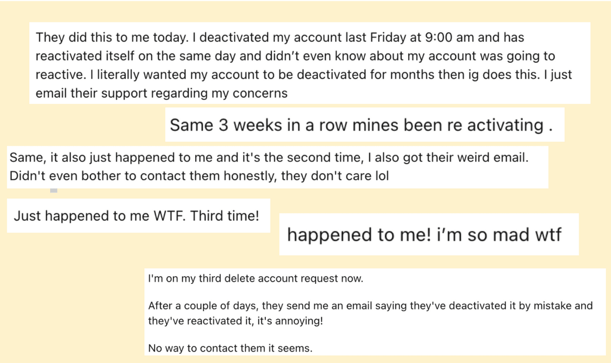Click the "email their support regarding my concerns" line
The height and width of the screenshot is (363, 611).
coord(161,93)
